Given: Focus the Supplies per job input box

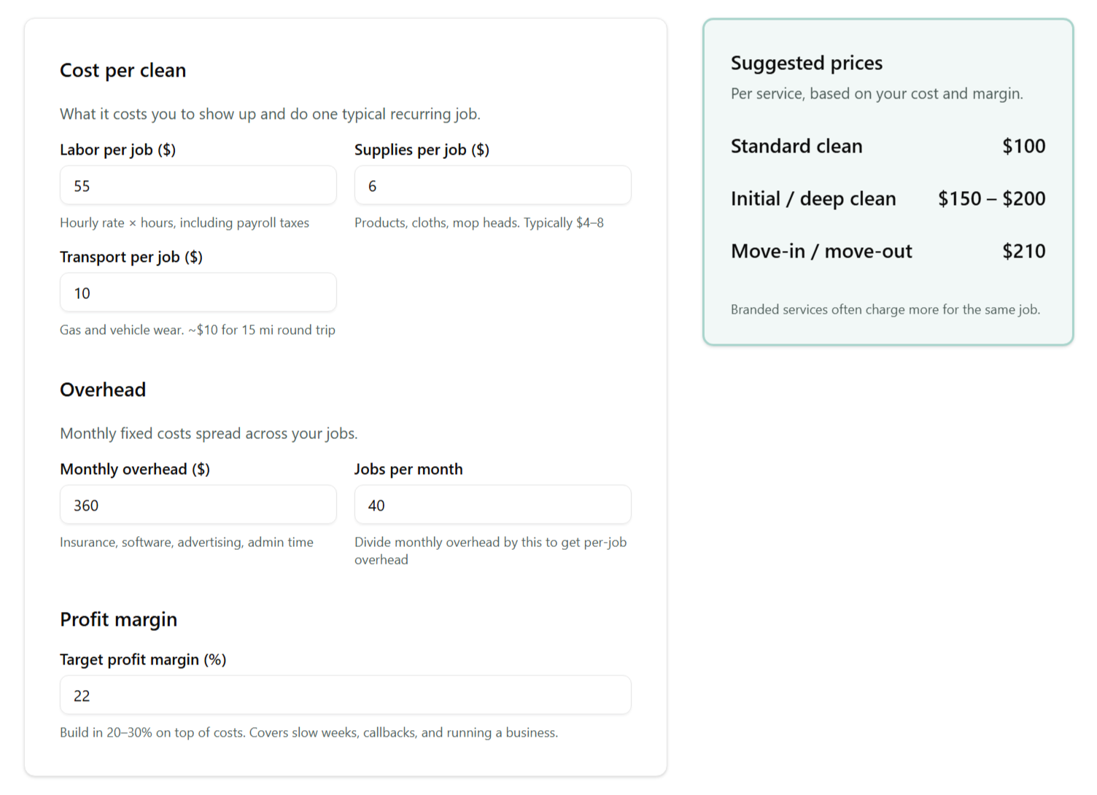Looking at the screenshot, I should [492, 185].
